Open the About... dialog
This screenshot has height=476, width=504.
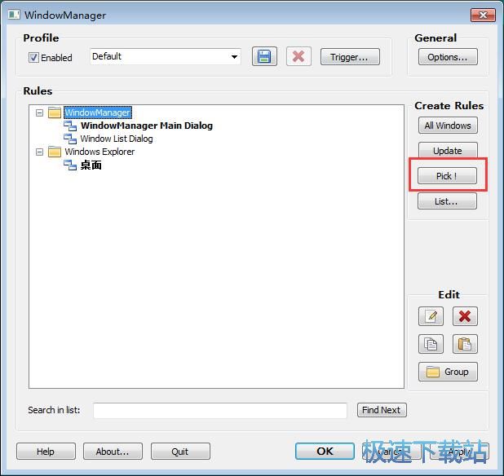tap(113, 452)
